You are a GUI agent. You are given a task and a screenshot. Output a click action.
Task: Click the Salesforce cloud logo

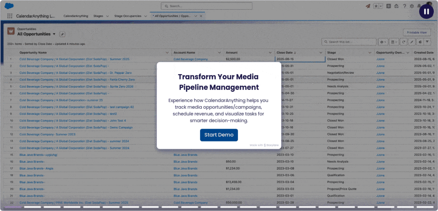9,6
